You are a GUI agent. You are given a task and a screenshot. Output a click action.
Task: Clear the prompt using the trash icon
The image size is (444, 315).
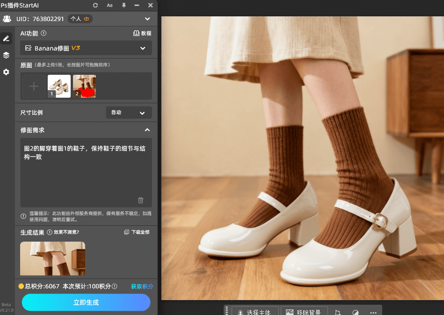point(140,200)
